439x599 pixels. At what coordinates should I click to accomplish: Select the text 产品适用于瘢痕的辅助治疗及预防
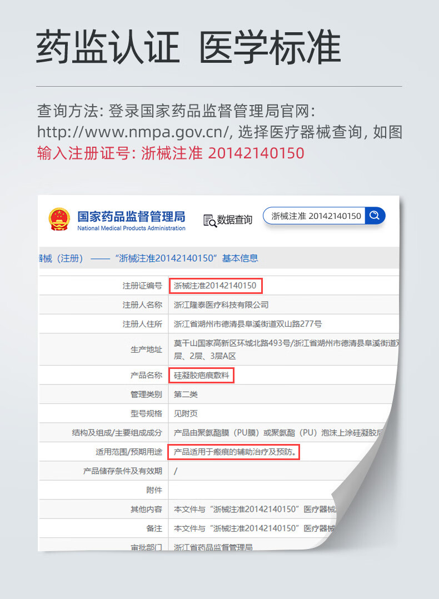(x=235, y=452)
